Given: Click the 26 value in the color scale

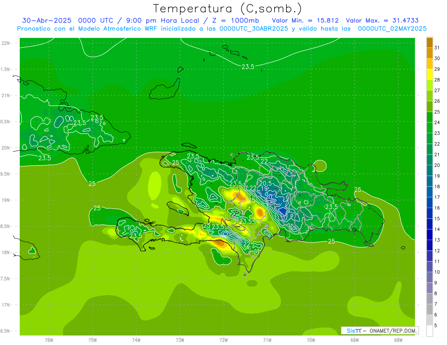Looking at the screenshot, I should click(x=437, y=101).
